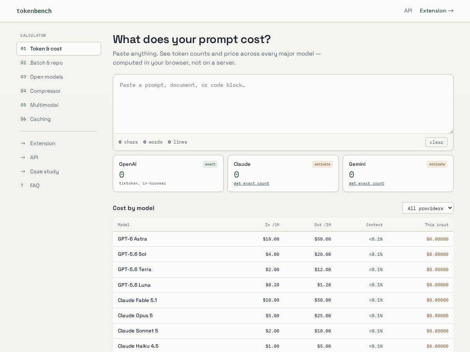Select the OpenAI token count card
470x352 pixels.
[168, 174]
